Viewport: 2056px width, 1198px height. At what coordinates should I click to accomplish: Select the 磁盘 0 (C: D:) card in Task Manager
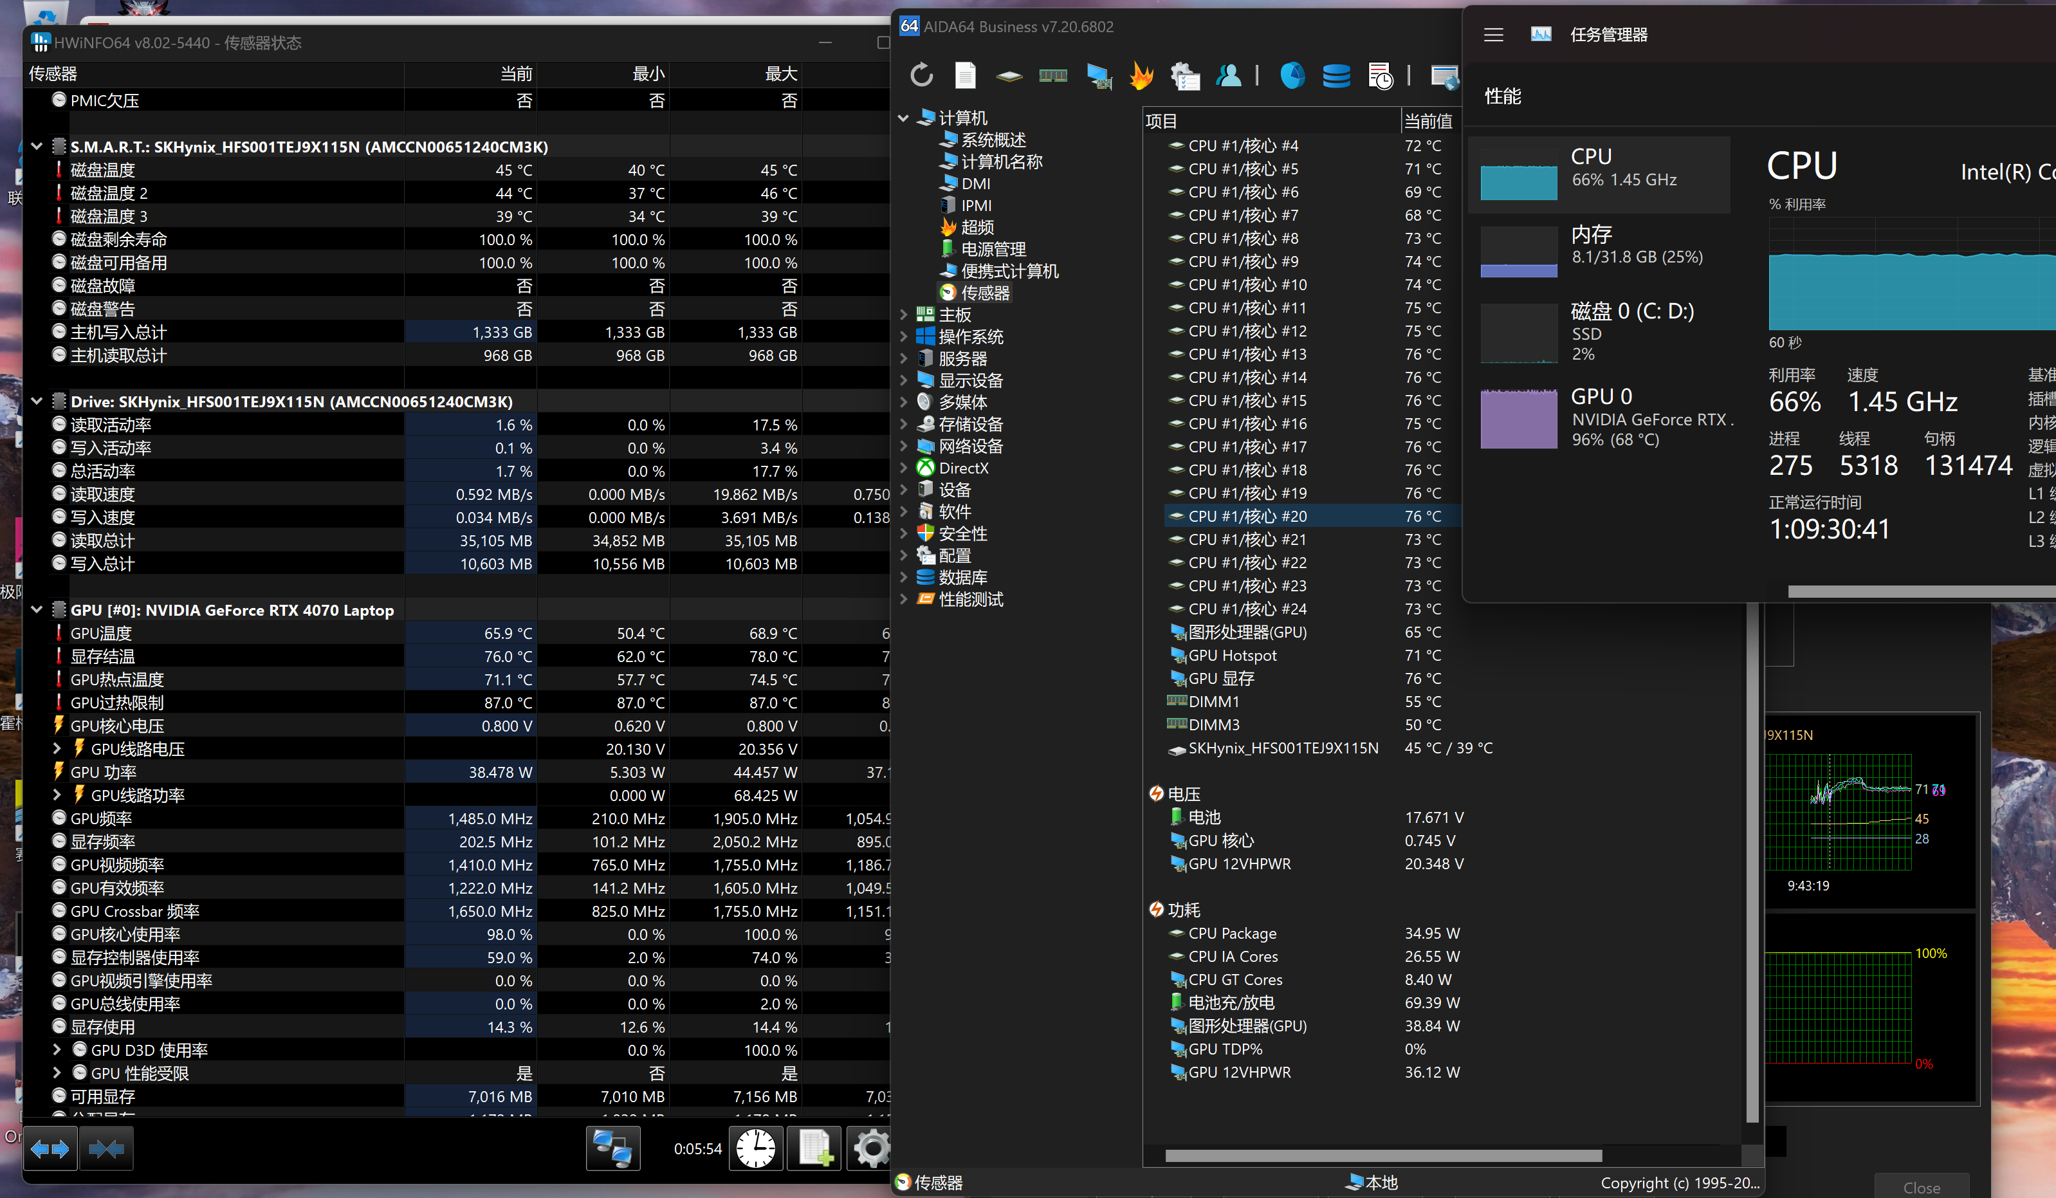point(1599,333)
